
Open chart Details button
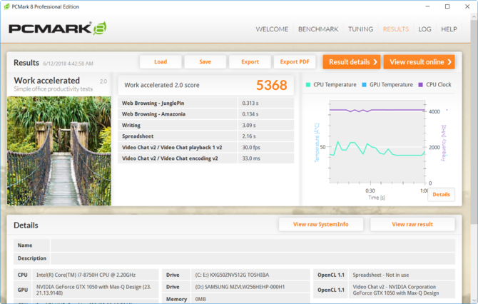pyautogui.click(x=441, y=194)
